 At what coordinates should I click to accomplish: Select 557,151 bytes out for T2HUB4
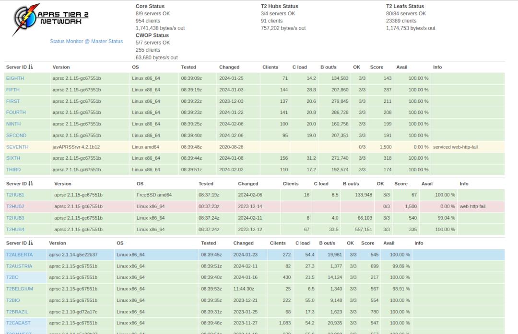click(364, 230)
